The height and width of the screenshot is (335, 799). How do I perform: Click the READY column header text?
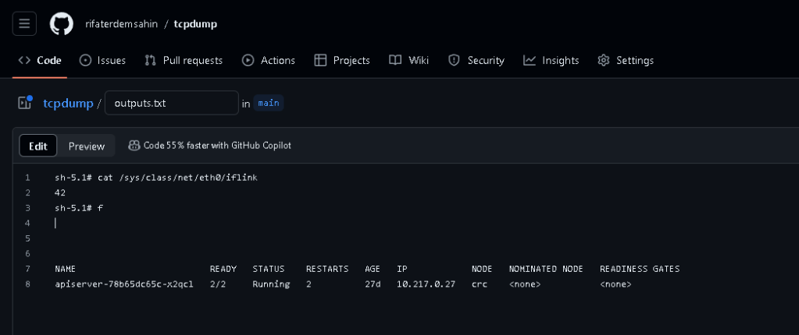coord(223,269)
